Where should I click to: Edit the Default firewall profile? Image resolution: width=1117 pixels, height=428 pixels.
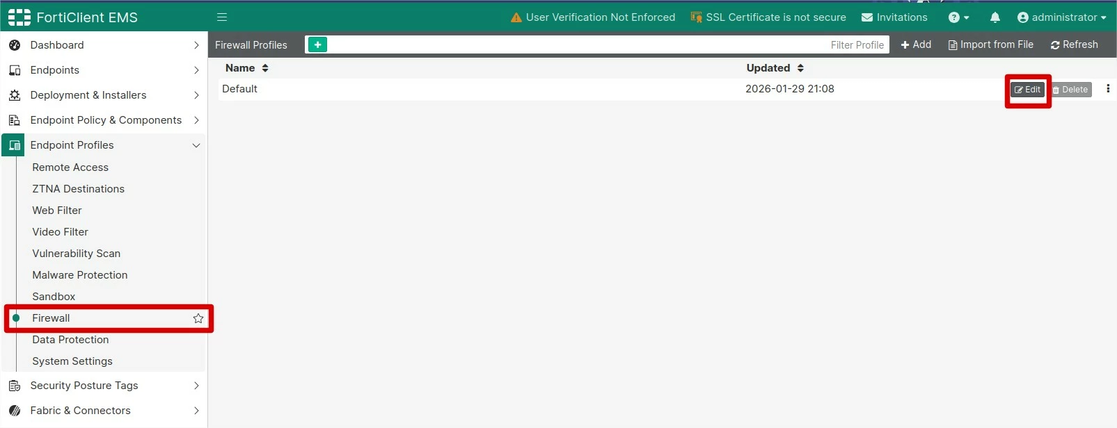[x=1028, y=90]
